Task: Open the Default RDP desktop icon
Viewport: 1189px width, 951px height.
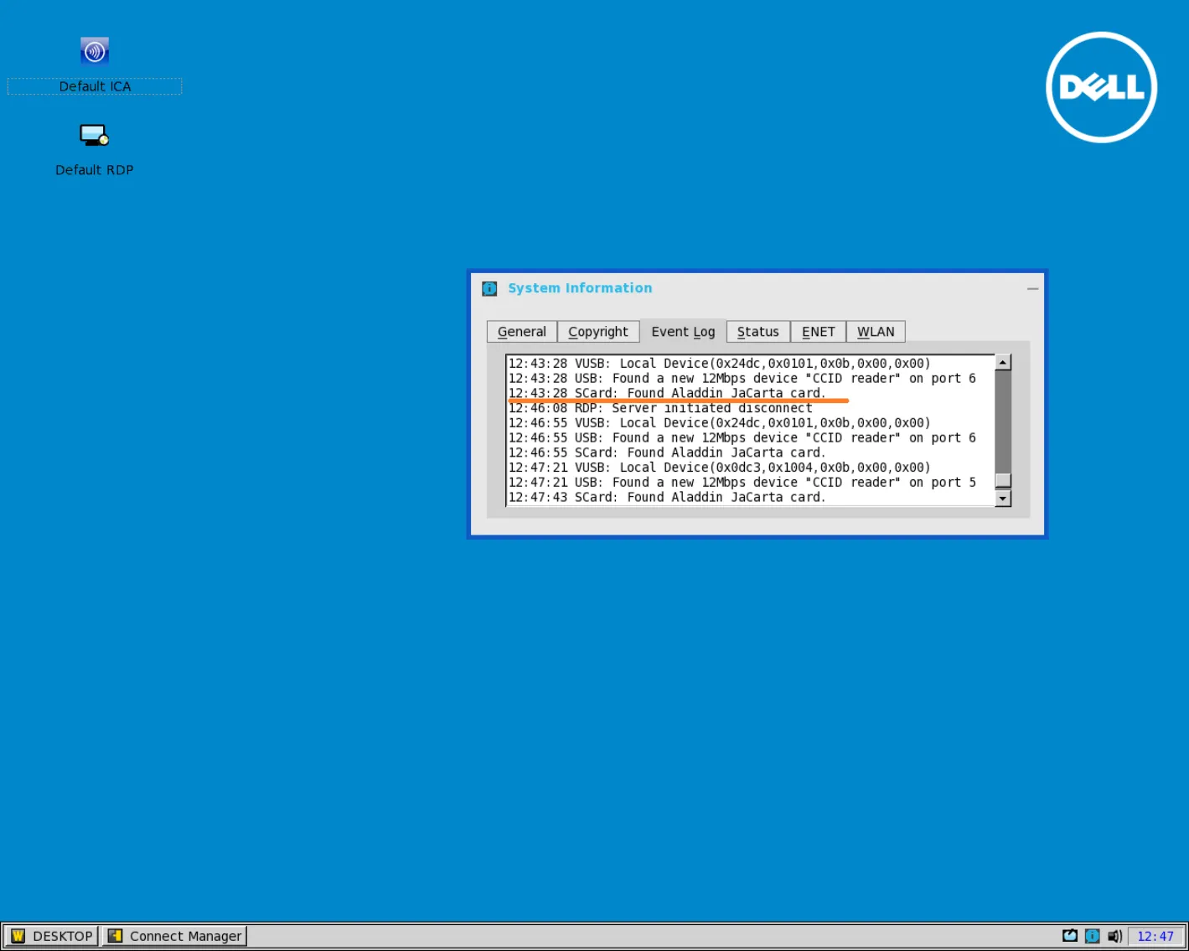Action: (94, 135)
